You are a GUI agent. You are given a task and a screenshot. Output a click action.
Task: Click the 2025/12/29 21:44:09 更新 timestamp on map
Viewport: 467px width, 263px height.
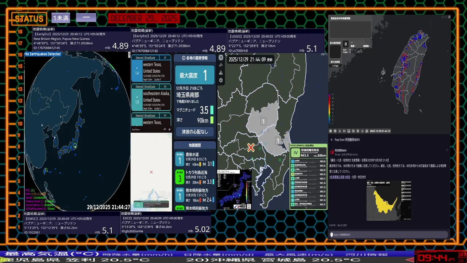[x=250, y=59]
